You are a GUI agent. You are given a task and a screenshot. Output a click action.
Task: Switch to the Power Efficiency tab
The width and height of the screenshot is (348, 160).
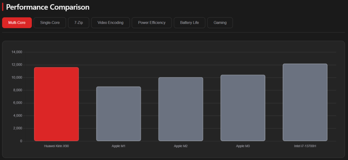(x=152, y=23)
